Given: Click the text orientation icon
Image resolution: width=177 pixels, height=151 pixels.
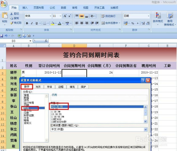Looking at the screenshot, I should coord(92,16).
